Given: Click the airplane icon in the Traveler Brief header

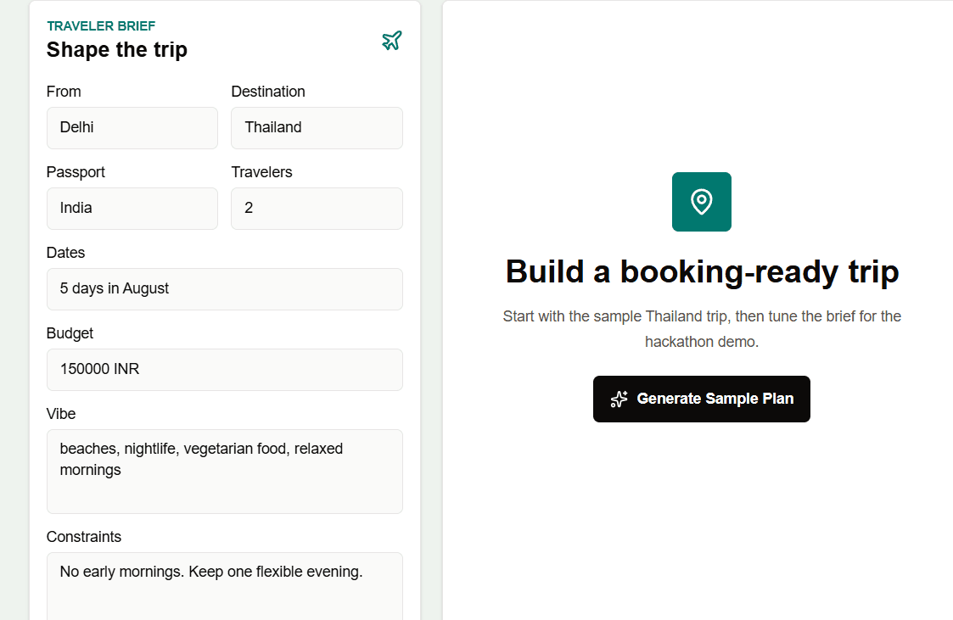Looking at the screenshot, I should click(392, 41).
